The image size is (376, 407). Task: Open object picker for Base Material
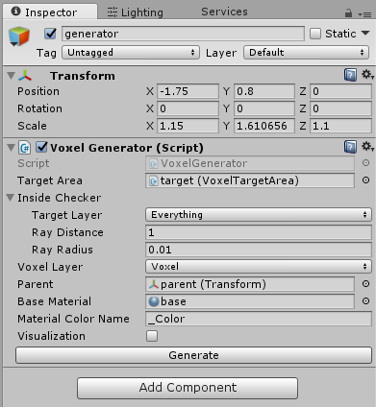pyautogui.click(x=365, y=301)
